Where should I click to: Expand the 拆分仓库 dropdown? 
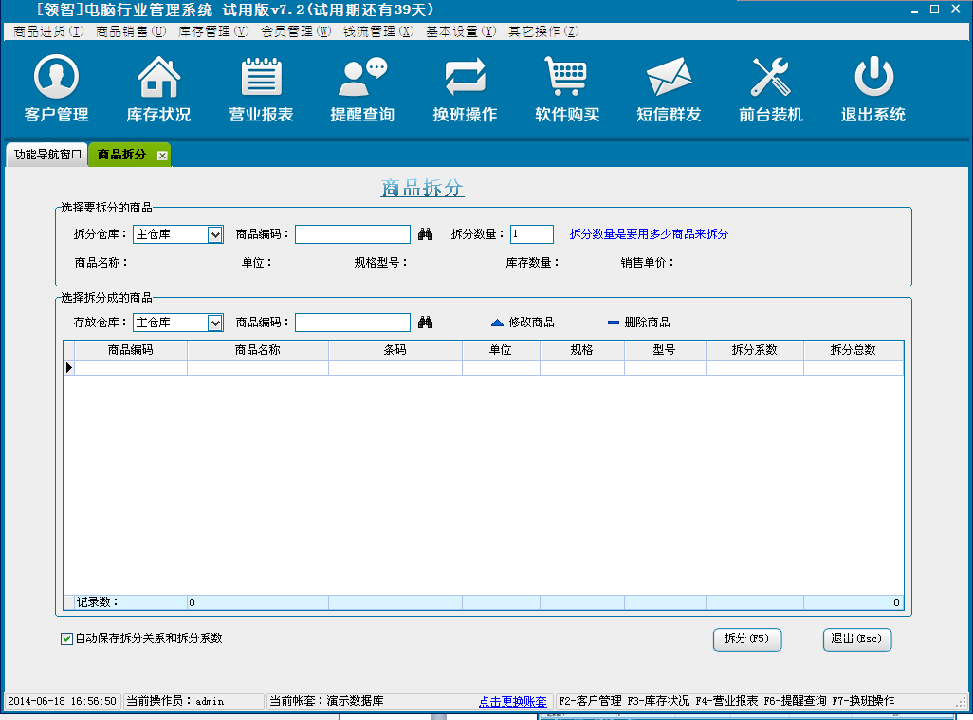pyautogui.click(x=215, y=234)
